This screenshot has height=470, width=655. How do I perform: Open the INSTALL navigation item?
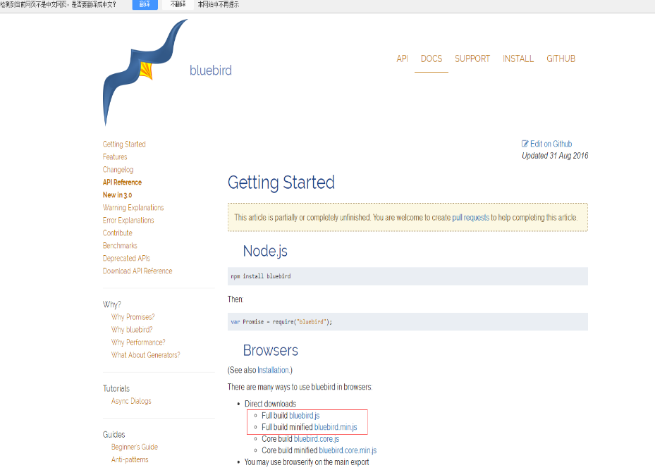518,59
